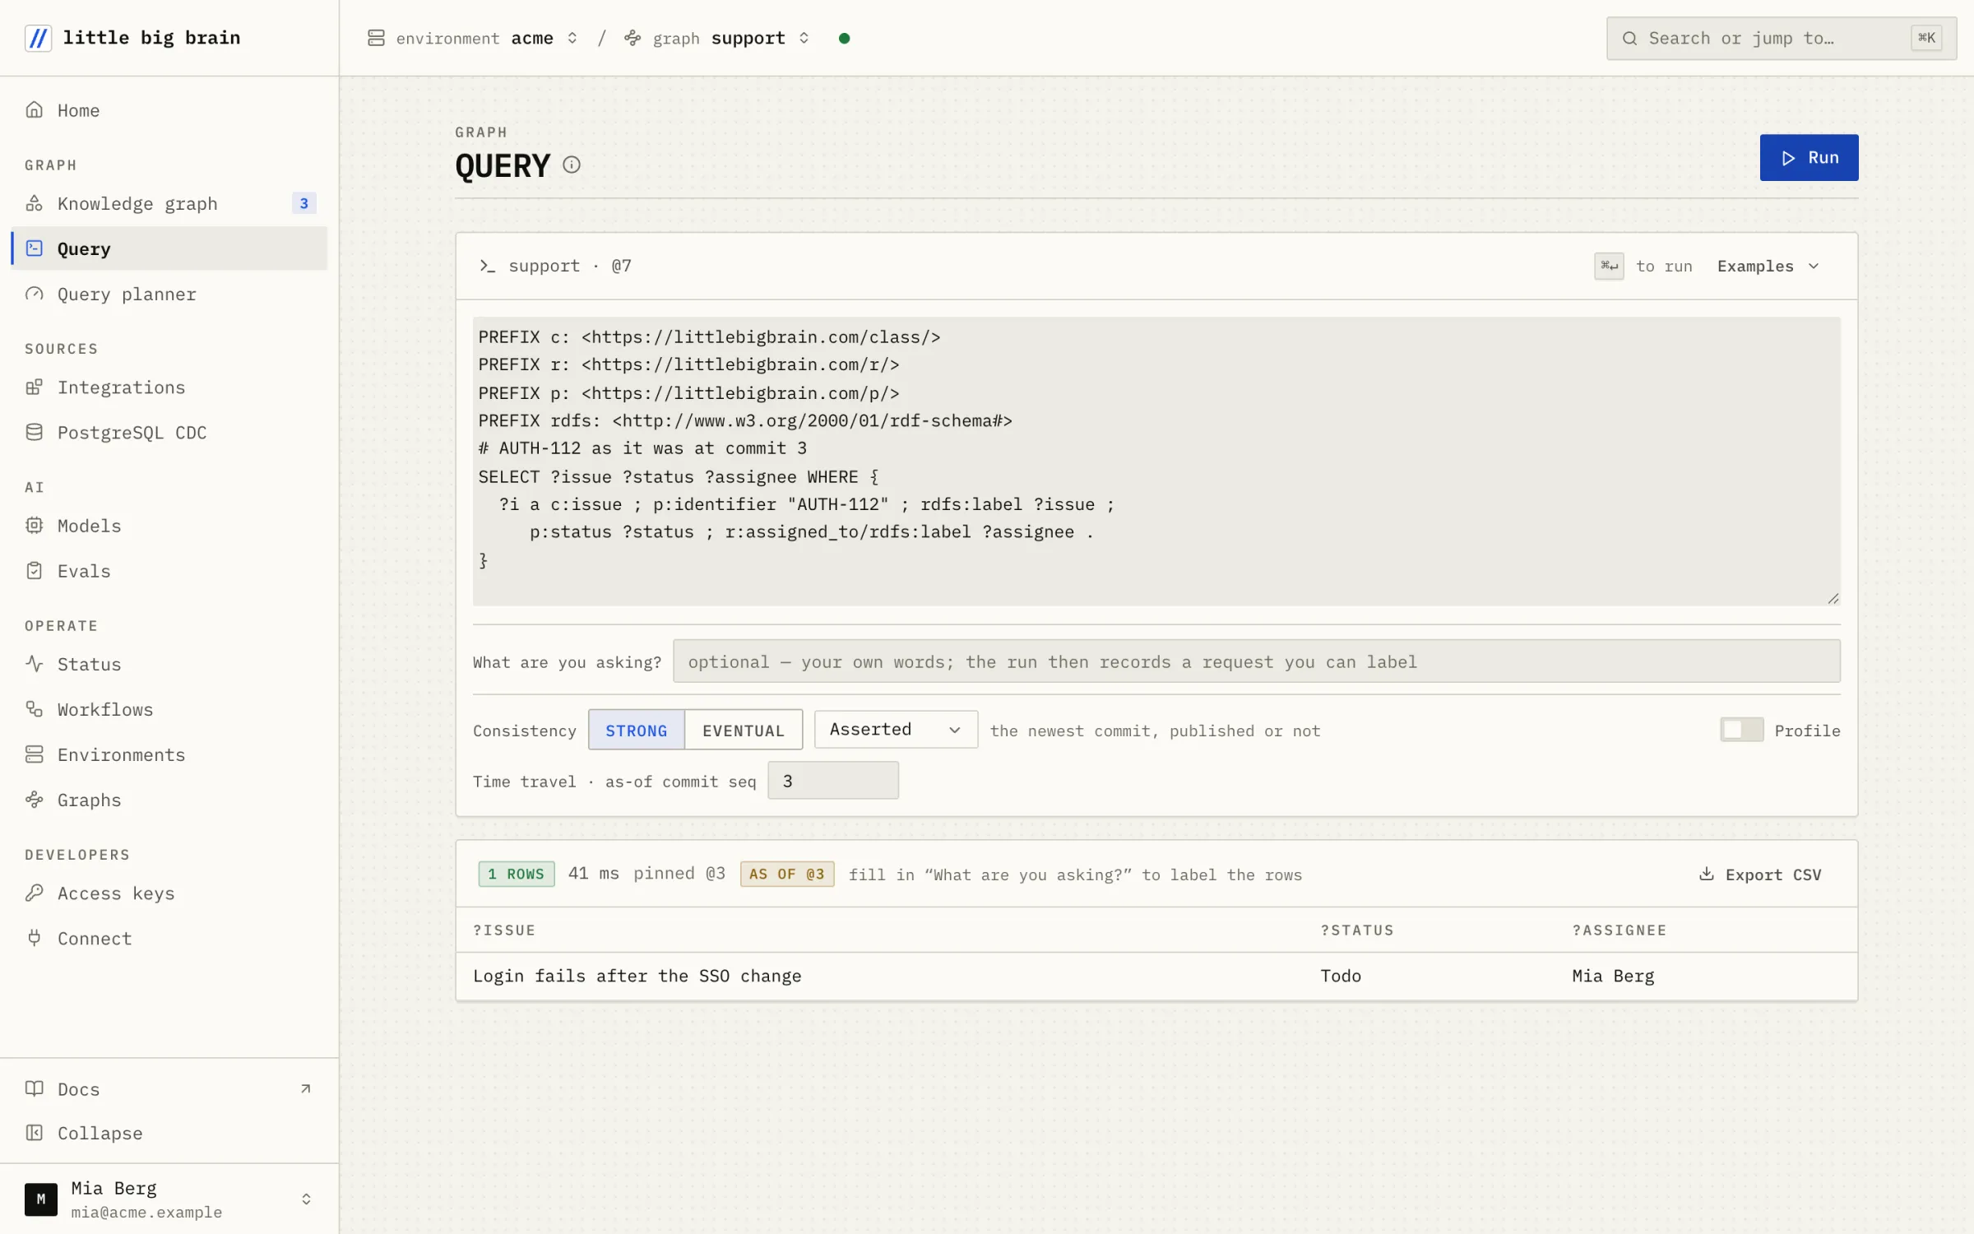Expand the Examples dropdown
1974x1234 pixels.
coord(1768,266)
